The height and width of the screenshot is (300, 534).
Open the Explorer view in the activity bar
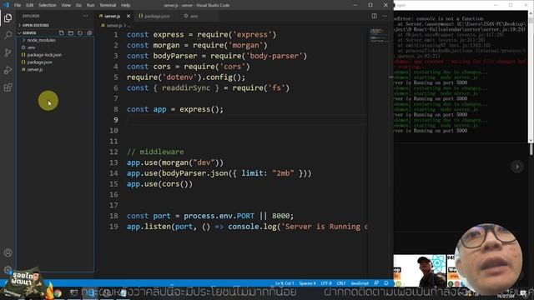8,18
